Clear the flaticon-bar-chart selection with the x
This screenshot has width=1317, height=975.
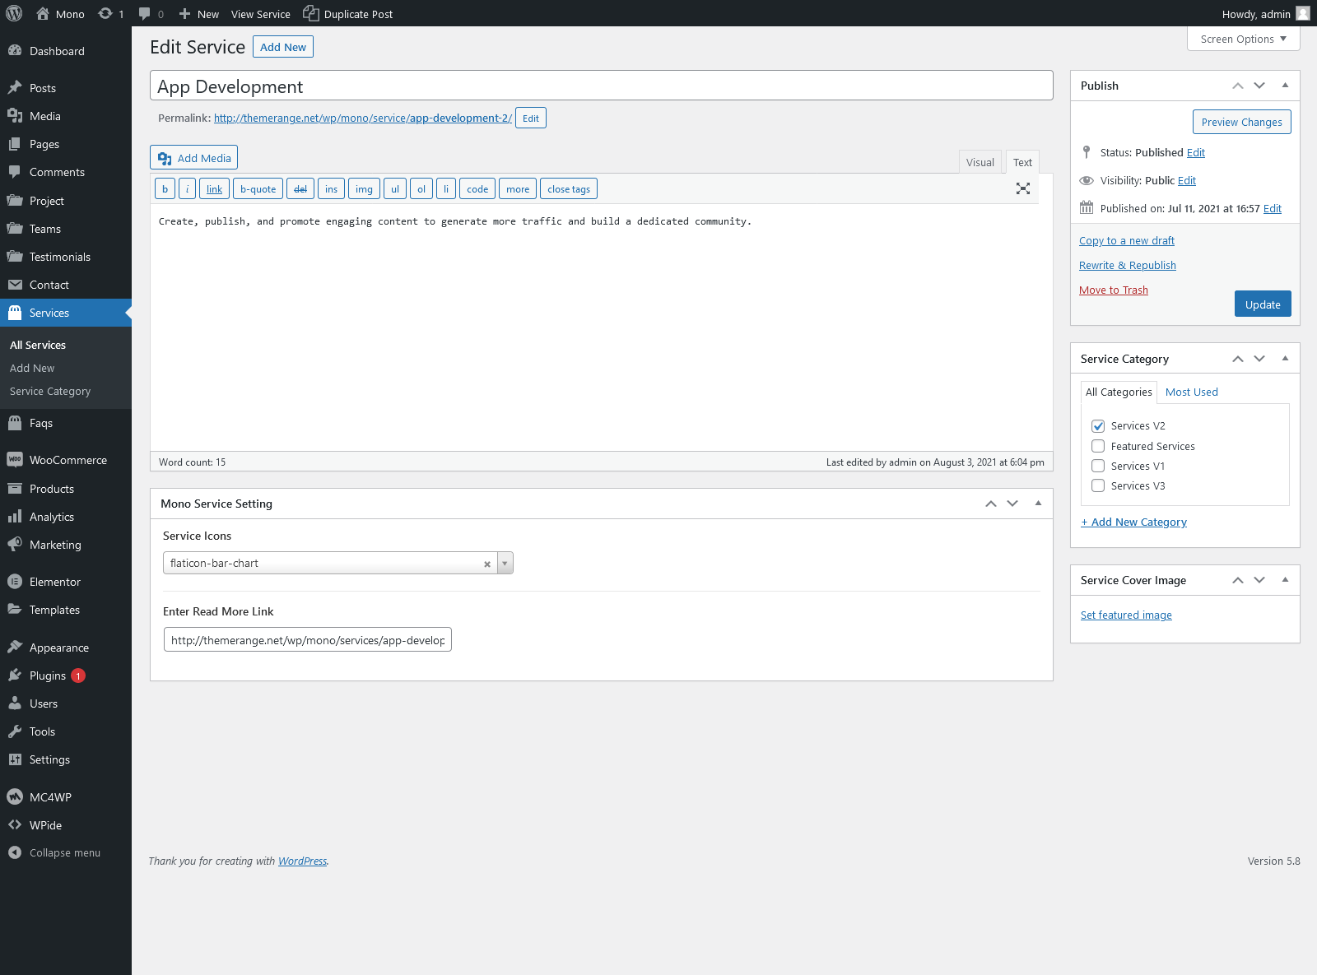[487, 564]
